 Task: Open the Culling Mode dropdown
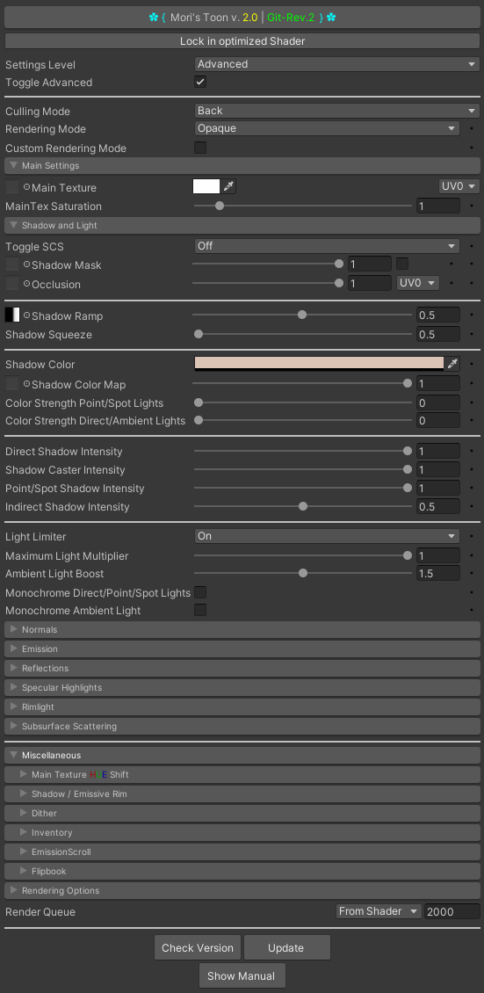337,111
